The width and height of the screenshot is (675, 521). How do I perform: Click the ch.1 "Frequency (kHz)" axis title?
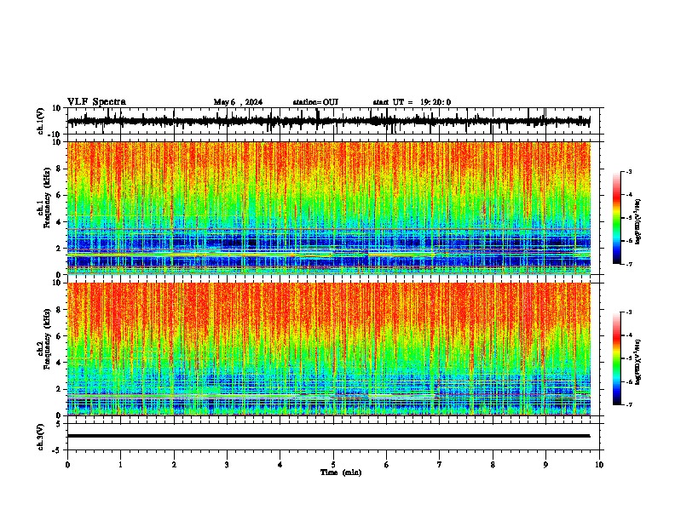click(48, 198)
